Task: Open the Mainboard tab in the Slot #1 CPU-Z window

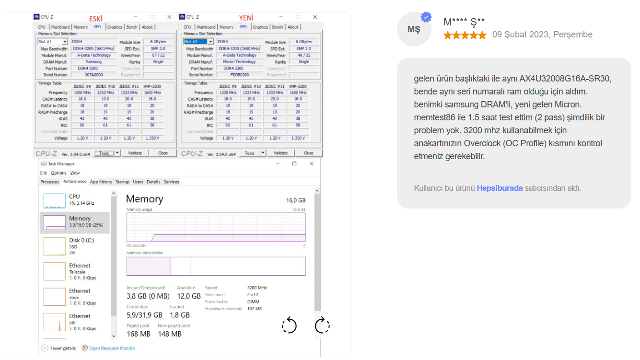Action: (60, 27)
